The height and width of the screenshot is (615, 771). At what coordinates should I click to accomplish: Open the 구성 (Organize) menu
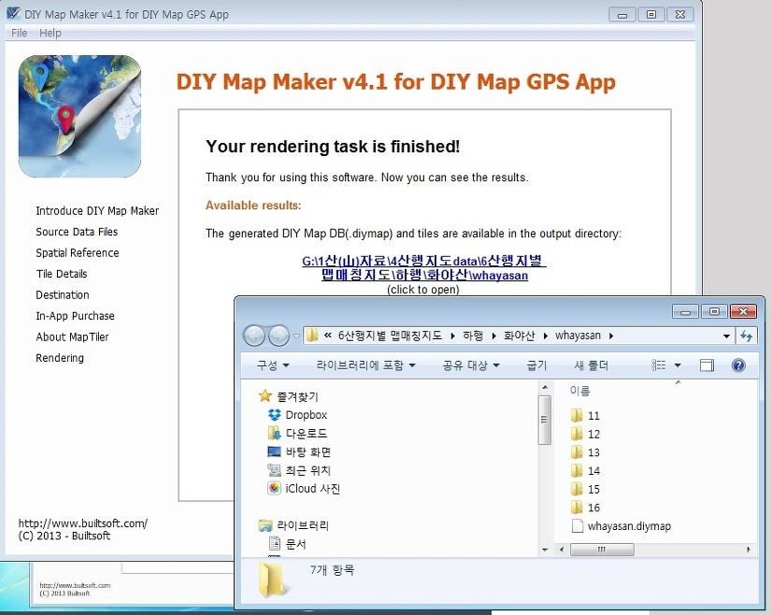click(x=273, y=365)
